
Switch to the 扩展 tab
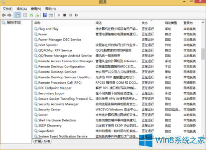(x=37, y=141)
